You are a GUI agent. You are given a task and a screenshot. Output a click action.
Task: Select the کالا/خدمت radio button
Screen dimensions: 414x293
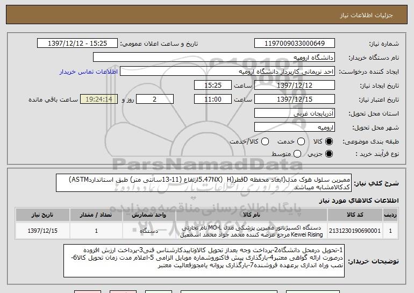[265, 141]
